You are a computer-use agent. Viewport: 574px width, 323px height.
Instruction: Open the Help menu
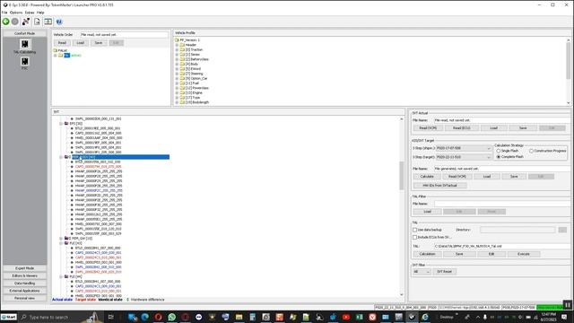(x=40, y=13)
